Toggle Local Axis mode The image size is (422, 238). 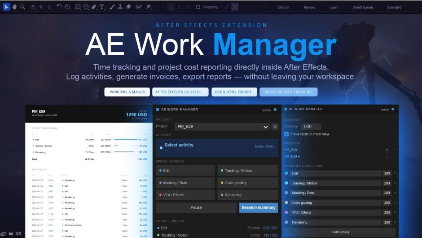pos(171,7)
